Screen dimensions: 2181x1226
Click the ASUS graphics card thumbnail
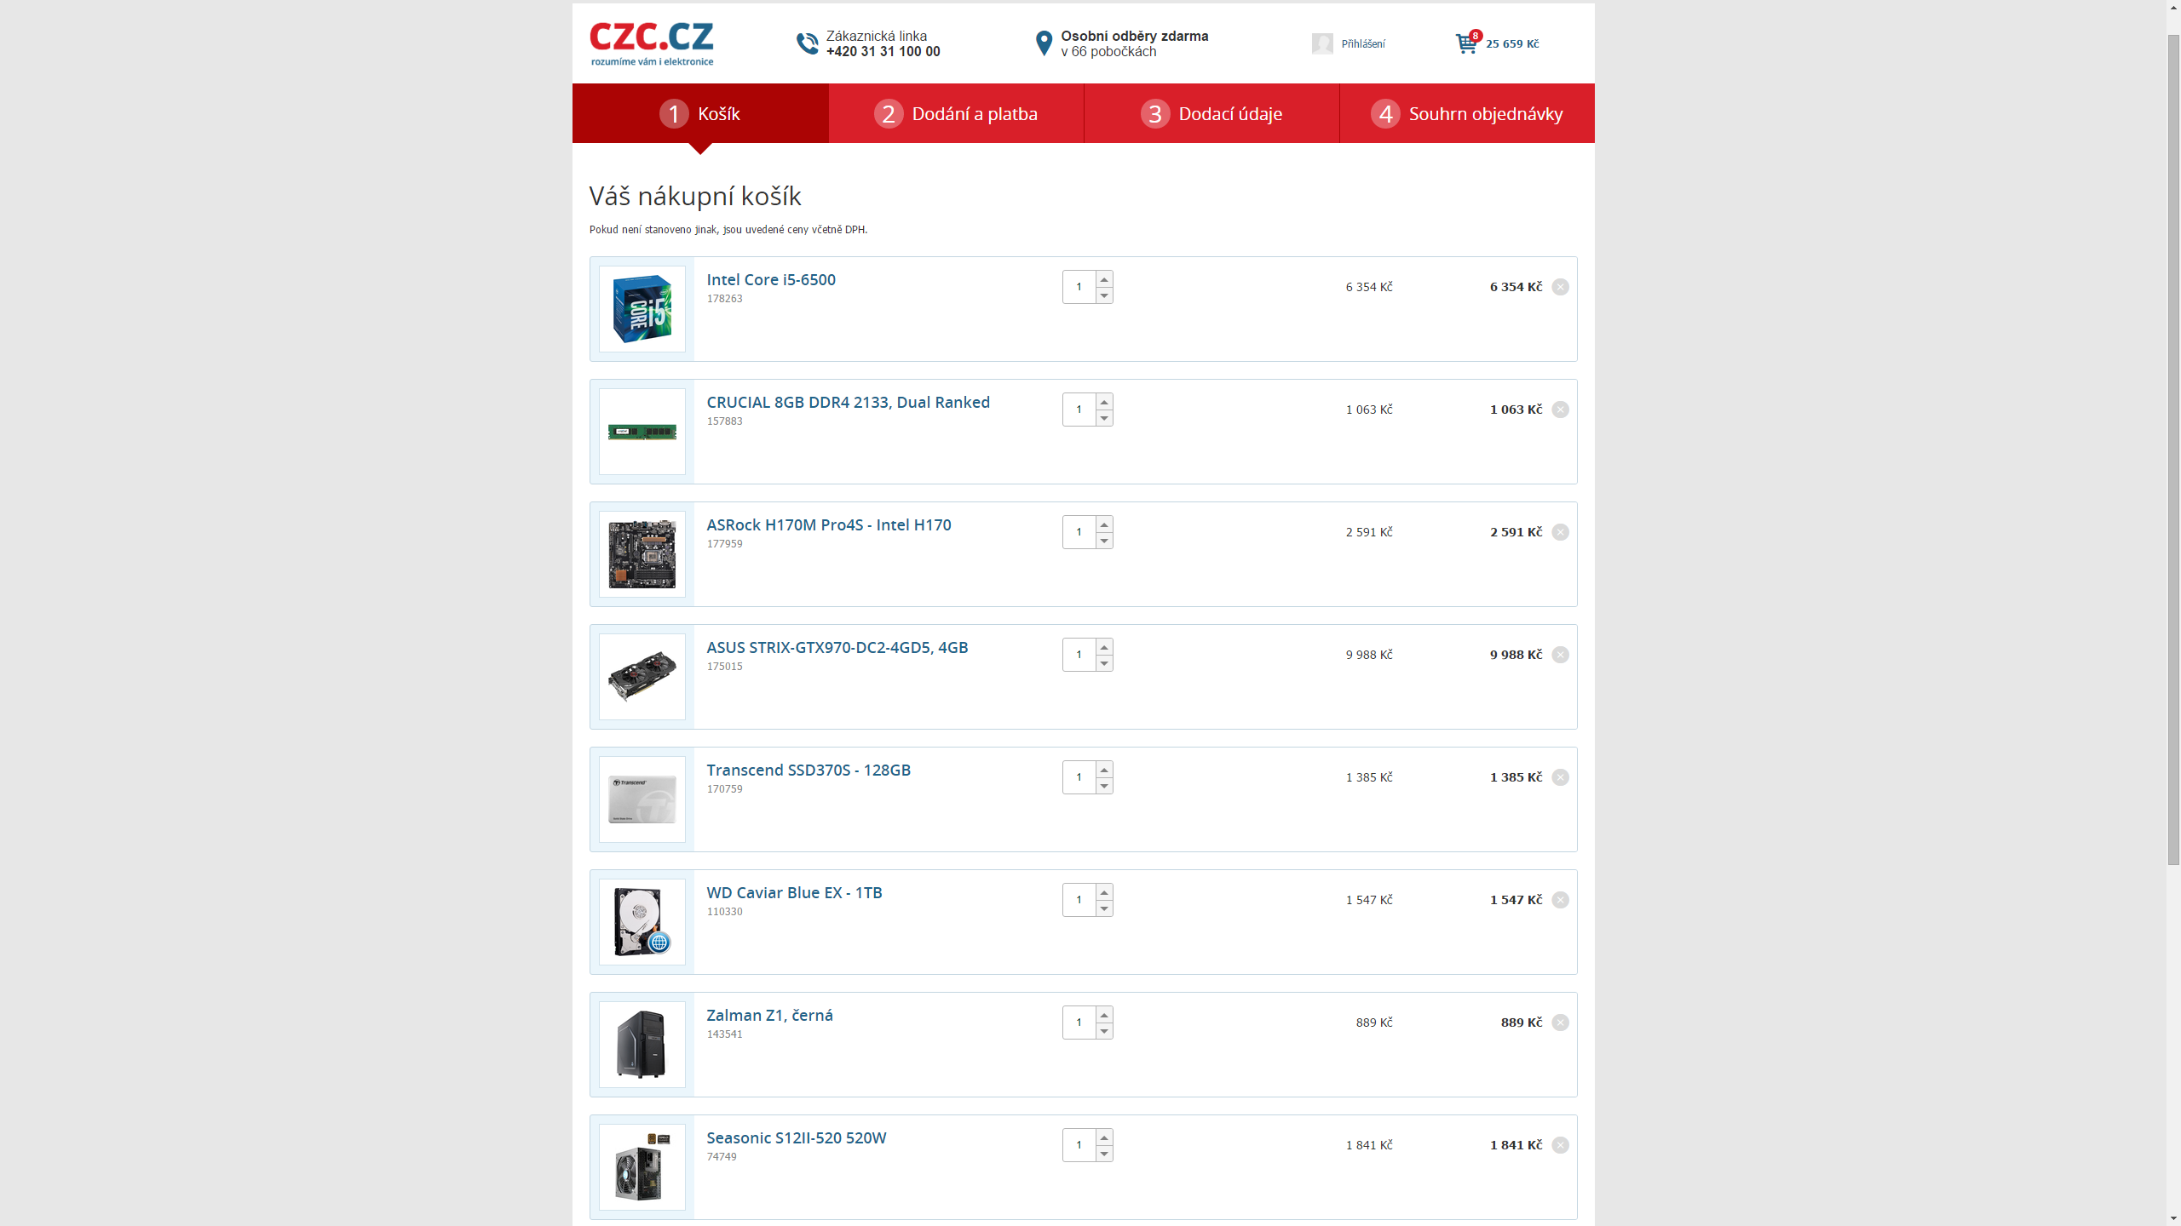pos(642,677)
